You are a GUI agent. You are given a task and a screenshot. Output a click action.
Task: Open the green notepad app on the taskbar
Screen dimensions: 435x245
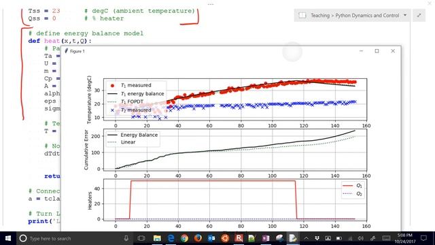(252, 238)
